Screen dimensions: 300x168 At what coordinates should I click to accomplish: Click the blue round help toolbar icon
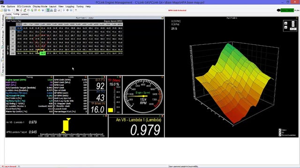click(43, 10)
